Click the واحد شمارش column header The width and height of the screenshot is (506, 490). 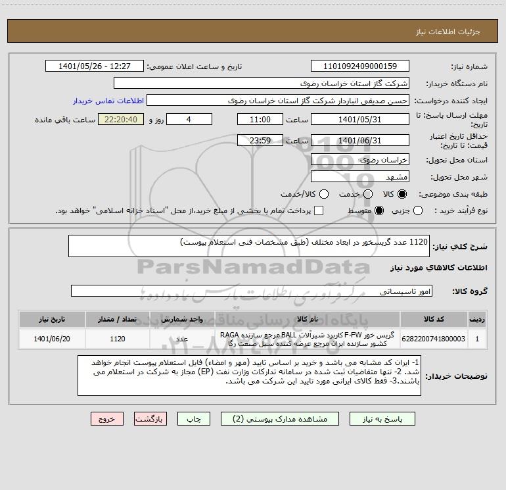click(182, 319)
